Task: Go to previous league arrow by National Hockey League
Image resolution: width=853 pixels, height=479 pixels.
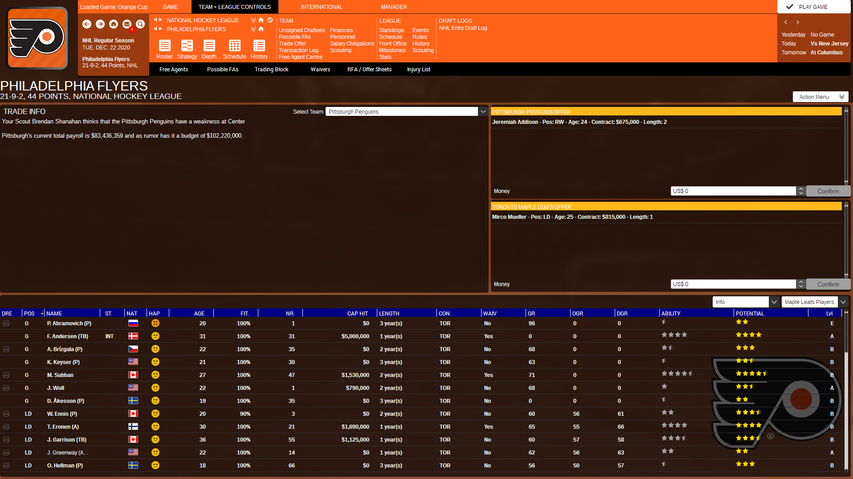Action: click(155, 20)
